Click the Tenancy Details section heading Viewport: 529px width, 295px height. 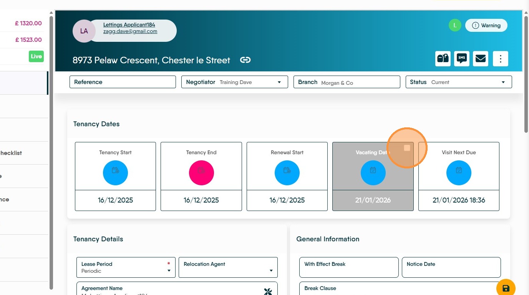[x=98, y=239]
